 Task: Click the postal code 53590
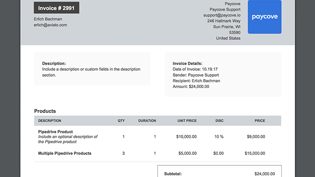tap(234, 32)
